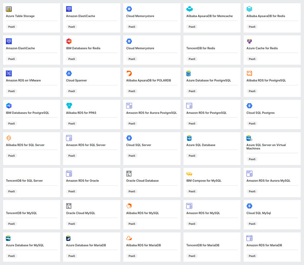304x265 pixels.
Task: Open TencentDB for SQL Server title
Action: 24,181
